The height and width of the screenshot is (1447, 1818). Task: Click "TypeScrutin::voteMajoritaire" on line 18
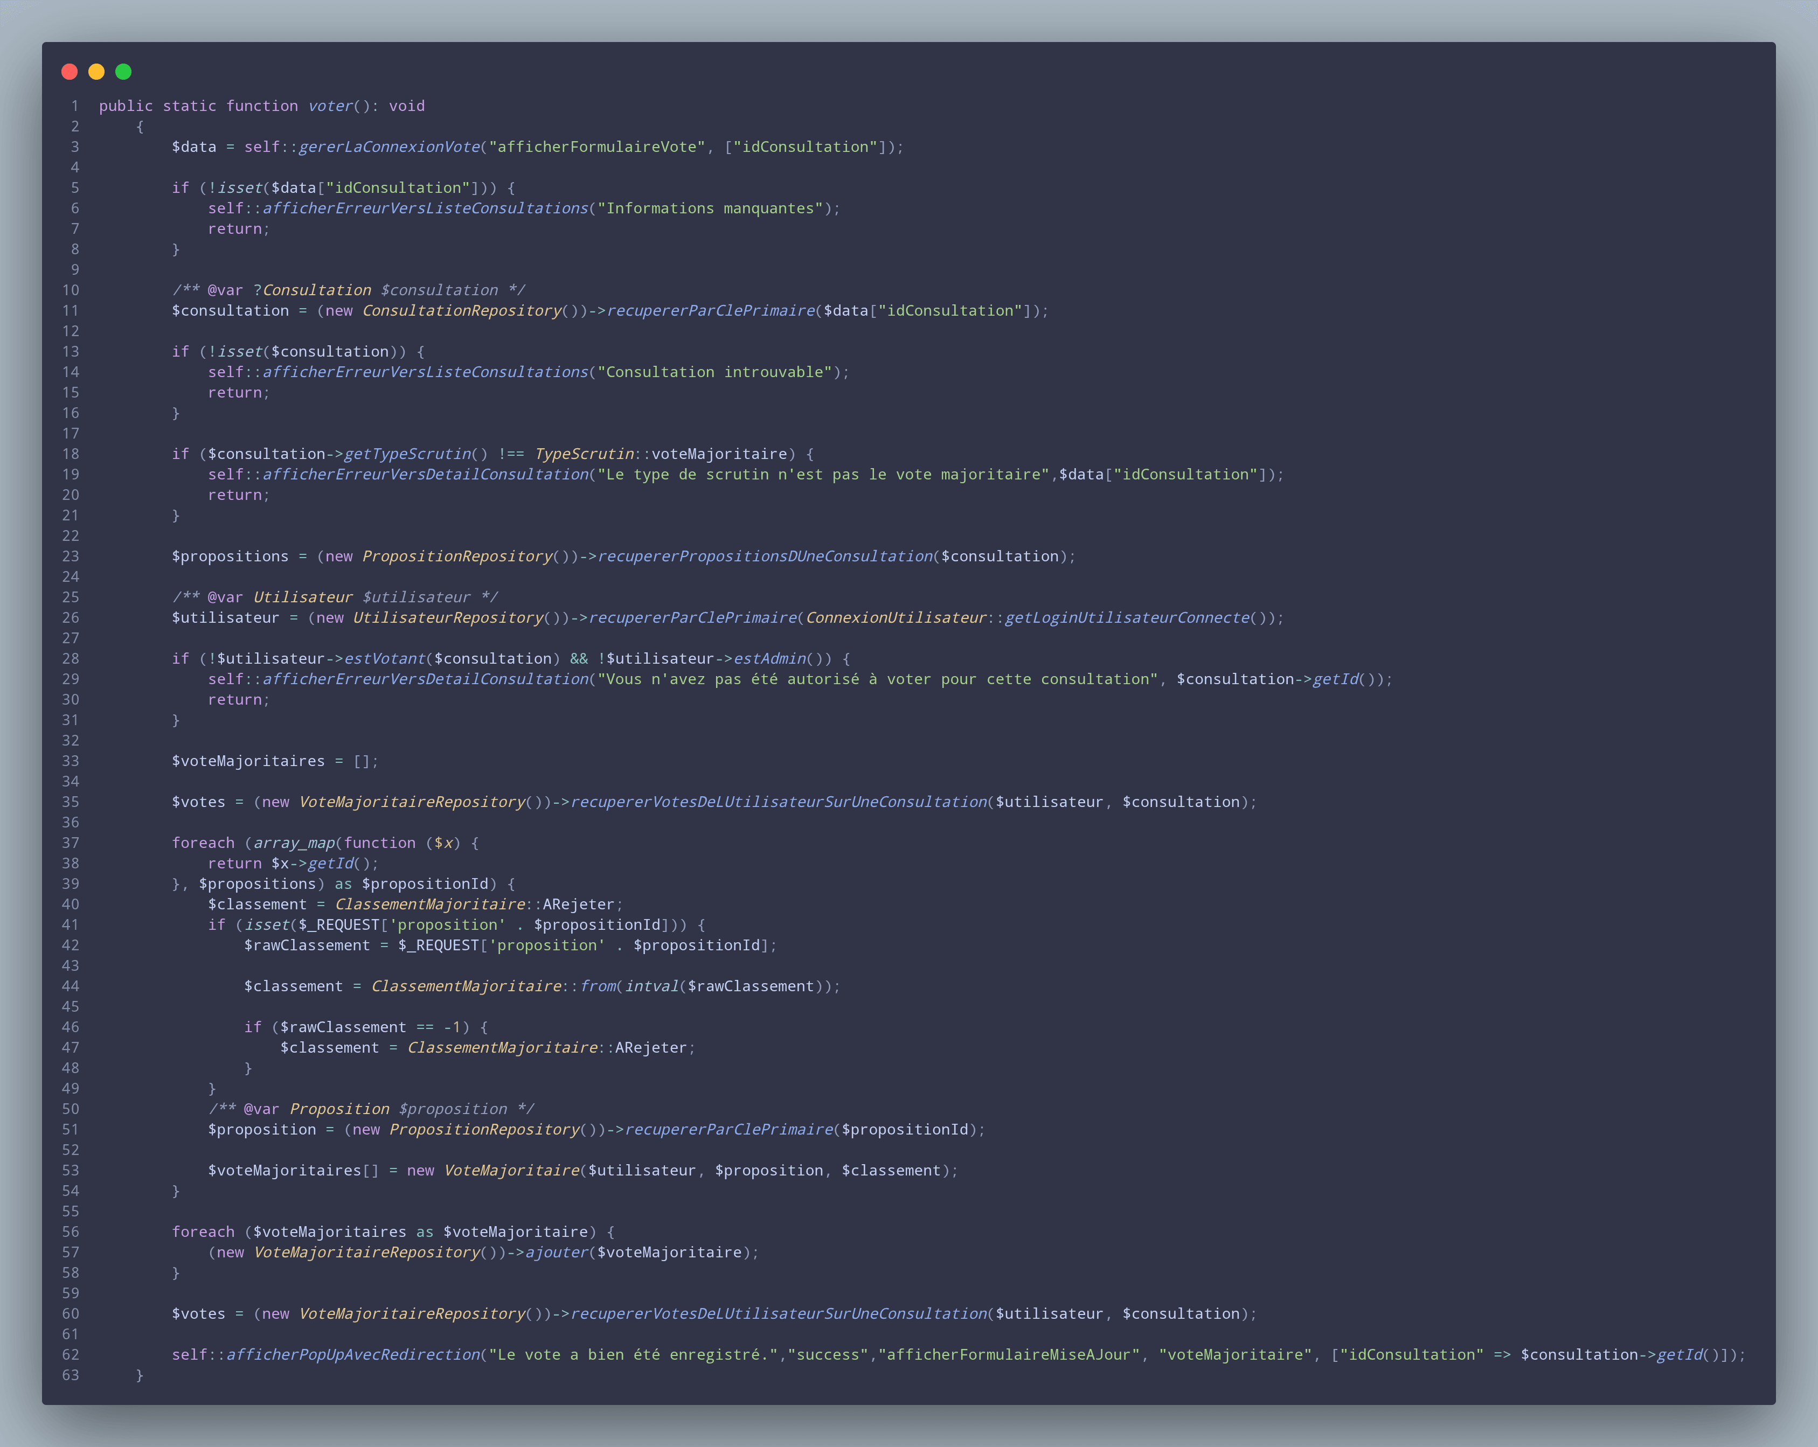(661, 454)
